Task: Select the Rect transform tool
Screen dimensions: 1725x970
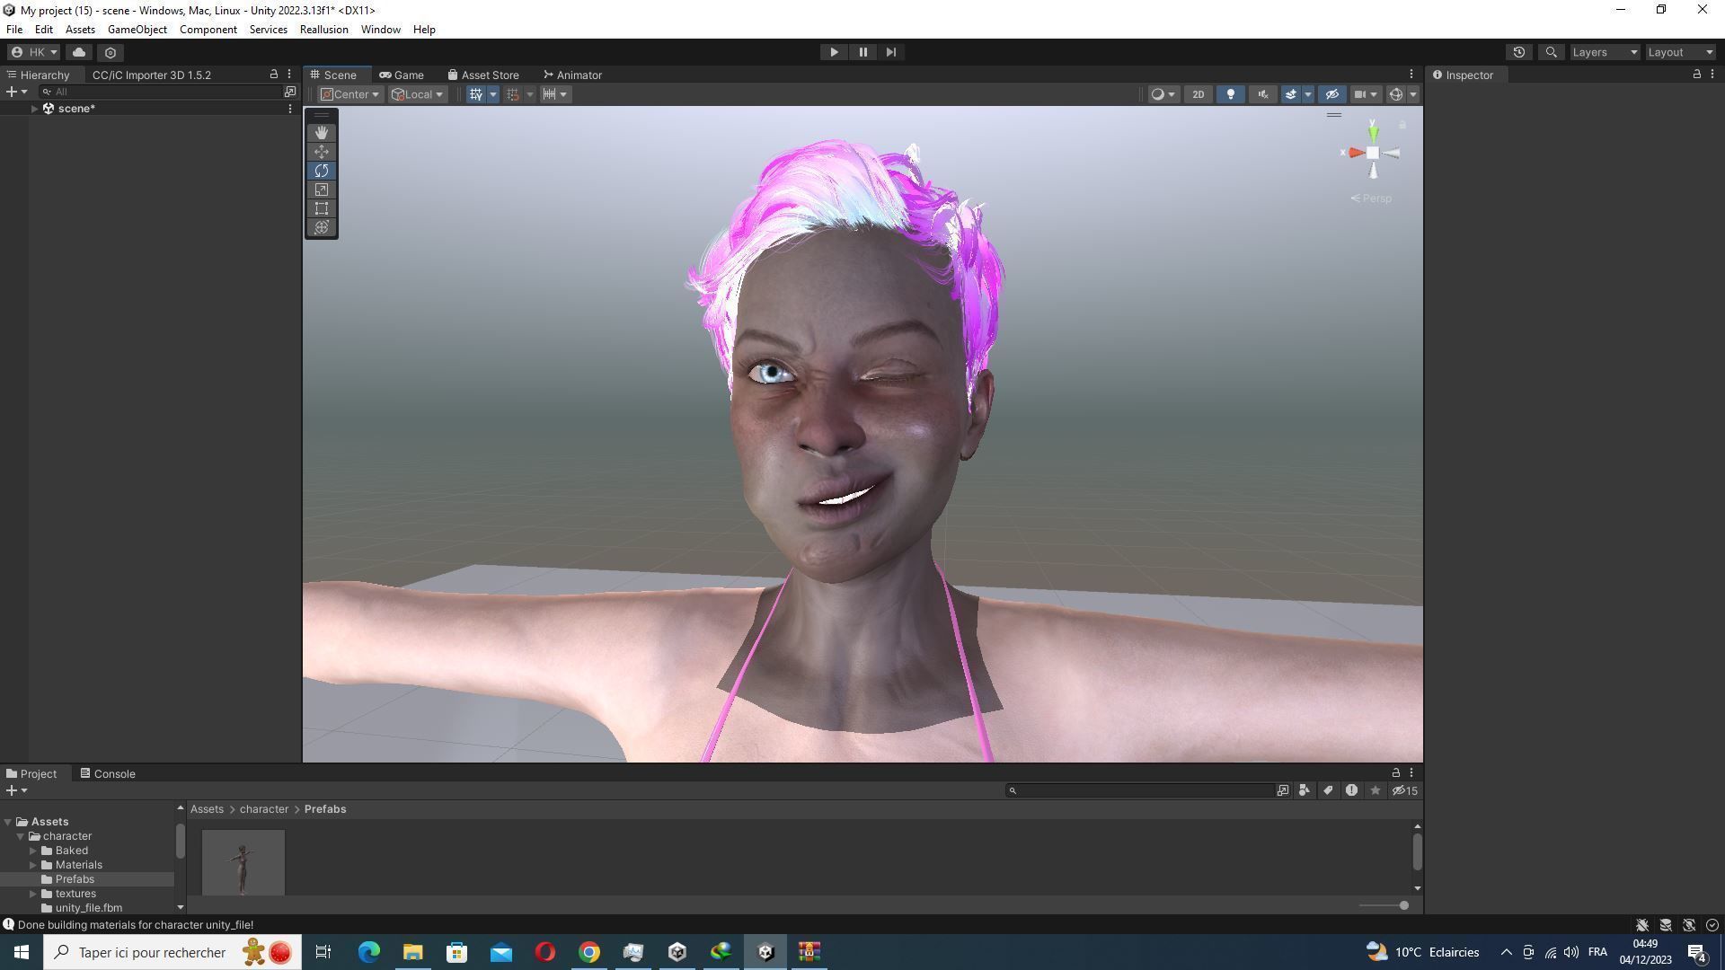Action: 321,208
